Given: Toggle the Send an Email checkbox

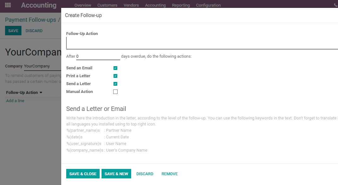Looking at the screenshot, I should [115, 68].
